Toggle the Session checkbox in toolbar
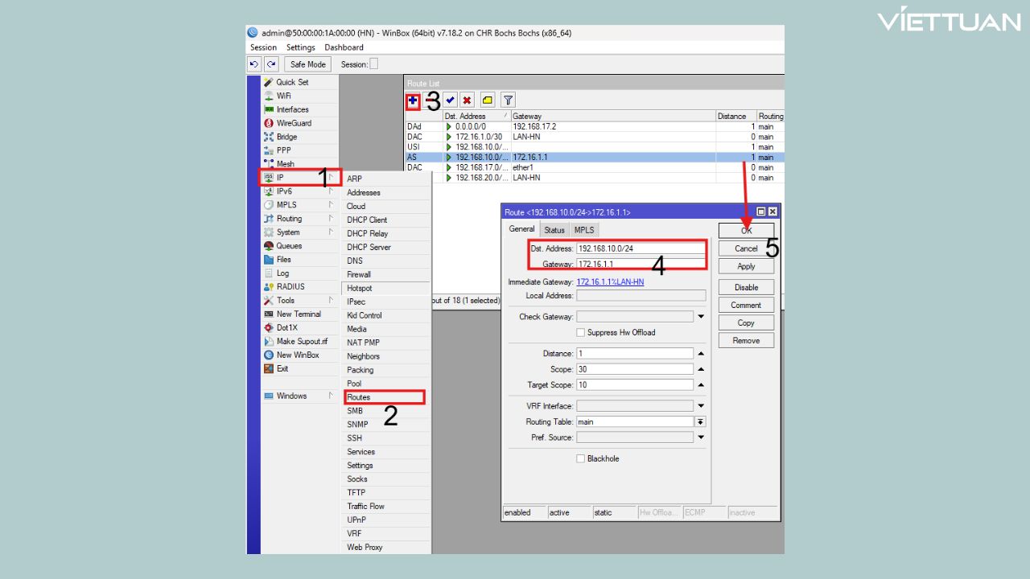The height and width of the screenshot is (579, 1030). (x=373, y=64)
